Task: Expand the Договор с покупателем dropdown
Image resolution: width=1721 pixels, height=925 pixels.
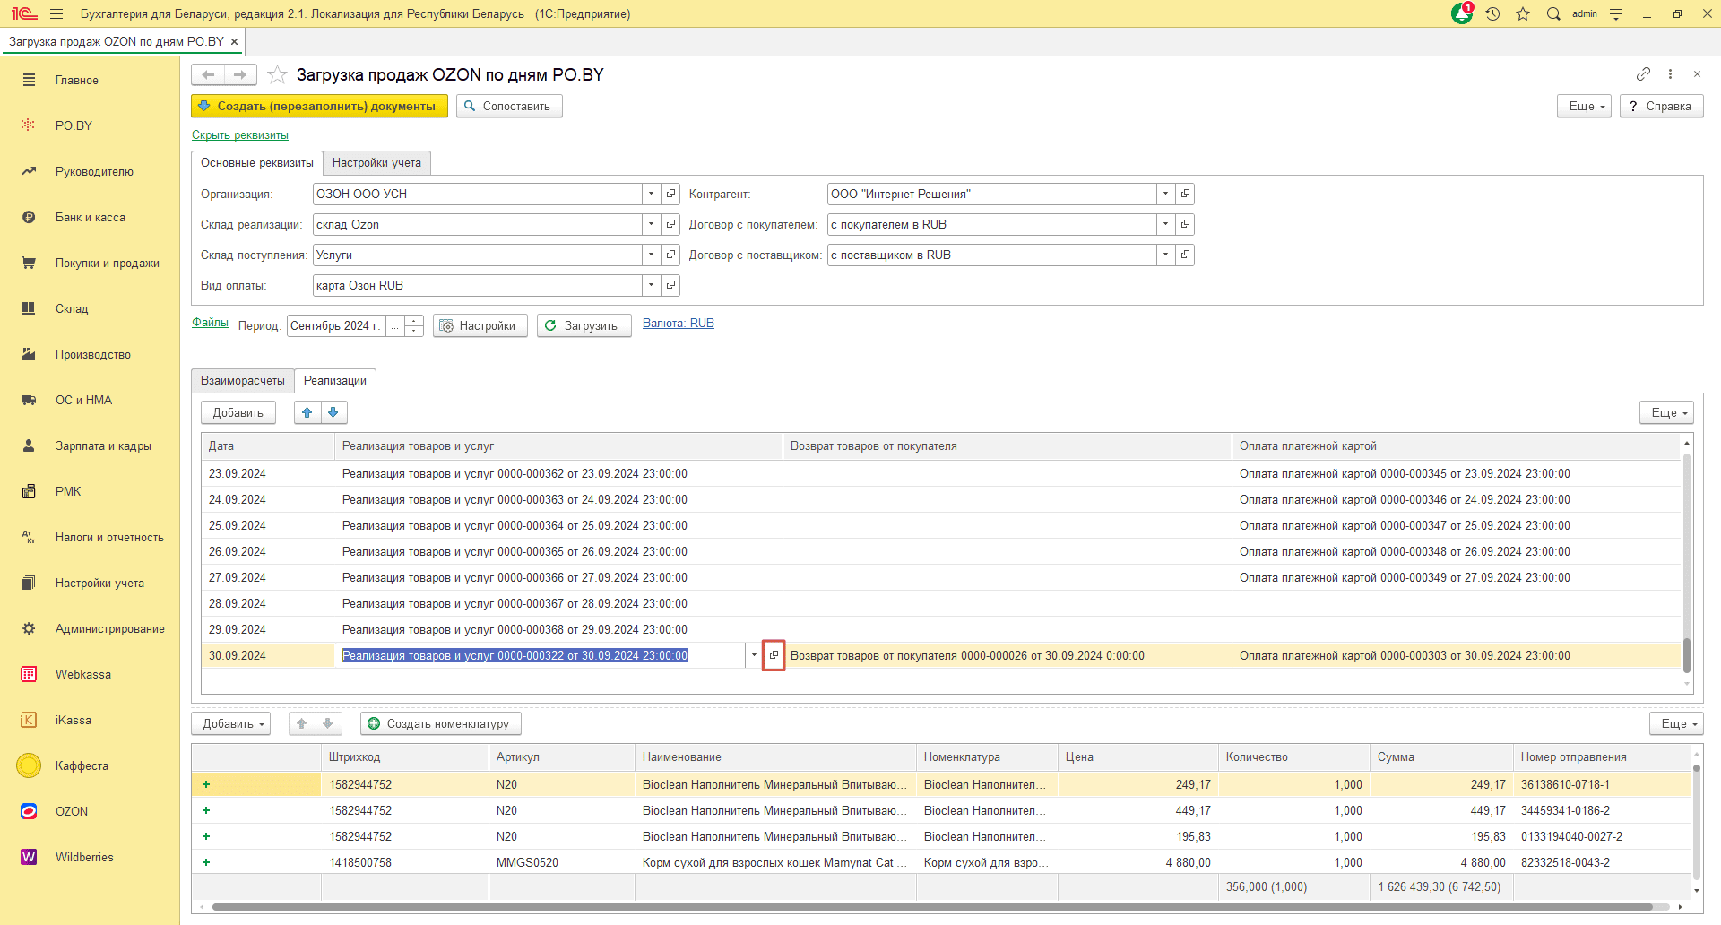Action: [x=1166, y=224]
